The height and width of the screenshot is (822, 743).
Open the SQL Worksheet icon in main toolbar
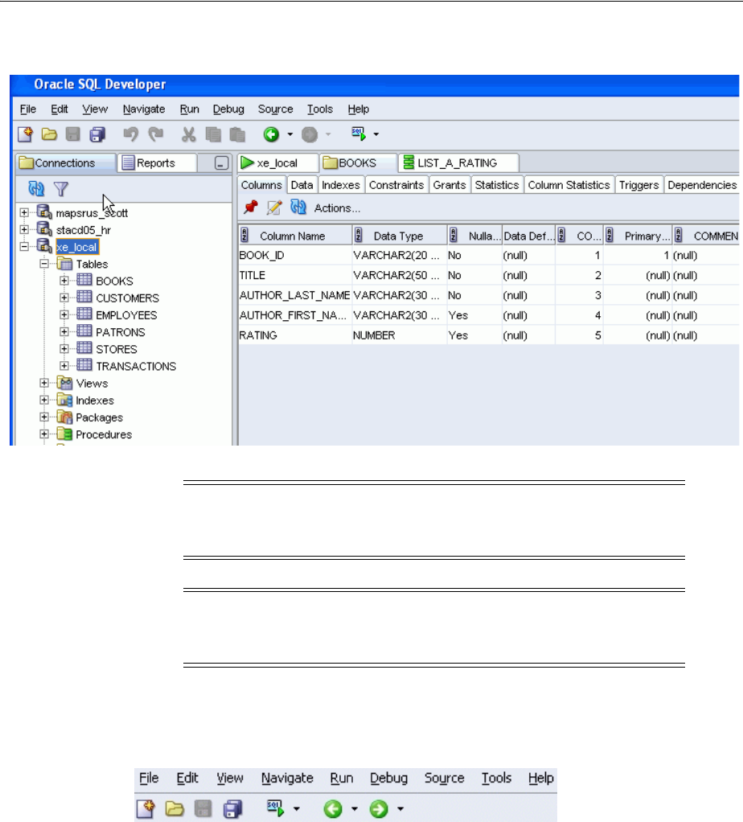tap(359, 134)
